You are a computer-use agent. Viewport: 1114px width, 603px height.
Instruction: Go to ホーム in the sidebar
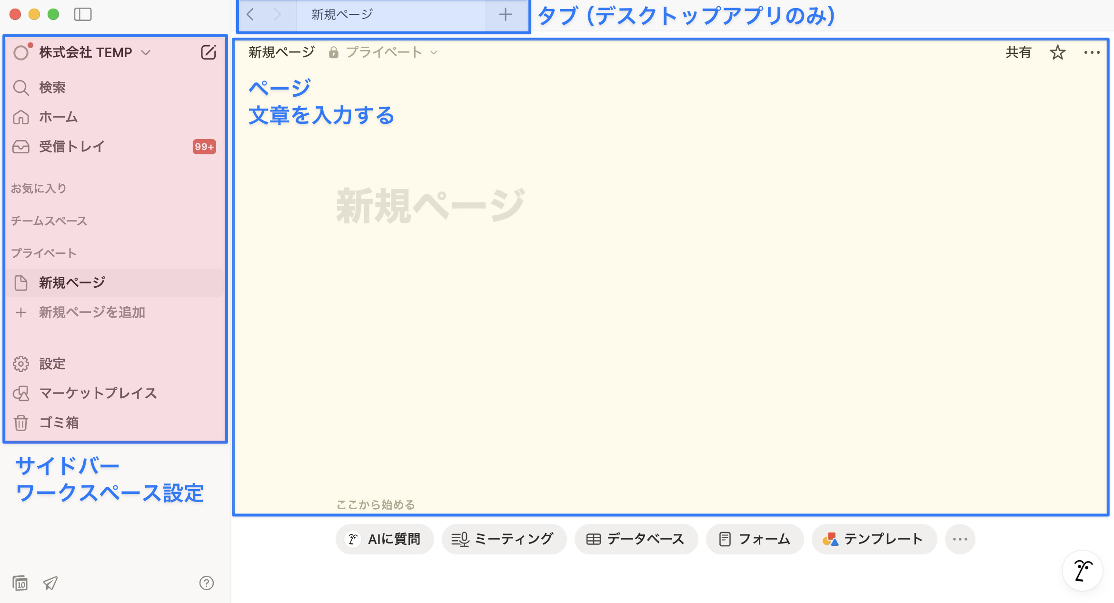(114, 117)
